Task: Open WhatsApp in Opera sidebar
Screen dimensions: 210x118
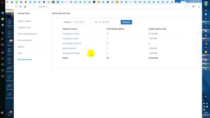Action: pyautogui.click(x=3, y=19)
